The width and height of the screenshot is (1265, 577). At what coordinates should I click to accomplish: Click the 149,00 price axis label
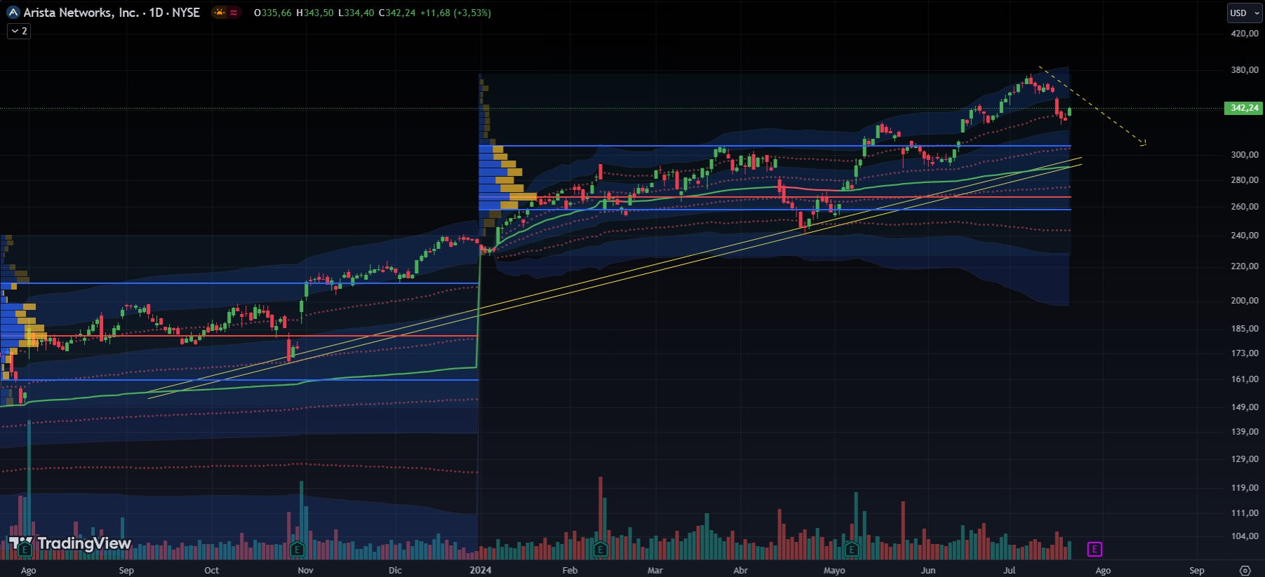(x=1245, y=407)
